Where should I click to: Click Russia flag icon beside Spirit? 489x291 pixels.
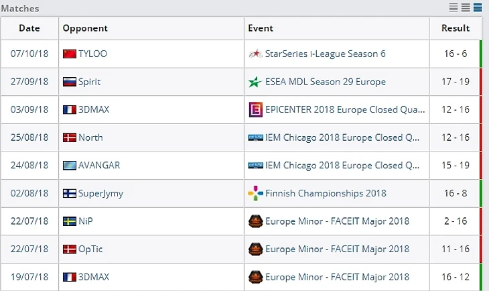[69, 82]
